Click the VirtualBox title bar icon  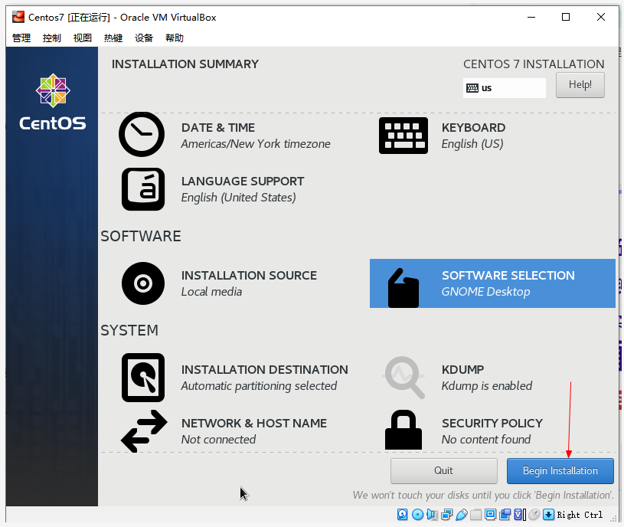point(18,17)
